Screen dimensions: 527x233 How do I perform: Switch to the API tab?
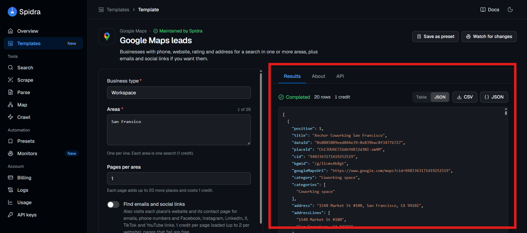[x=340, y=76]
